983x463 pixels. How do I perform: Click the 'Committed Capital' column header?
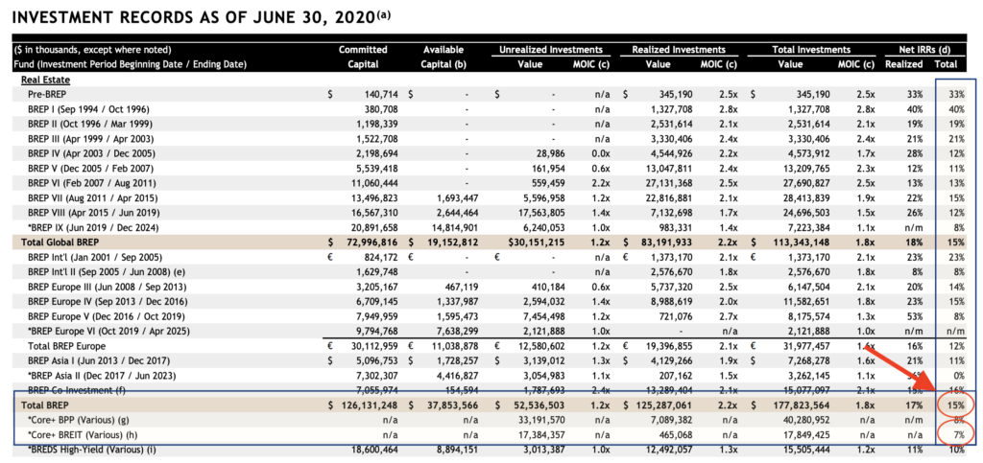363,57
